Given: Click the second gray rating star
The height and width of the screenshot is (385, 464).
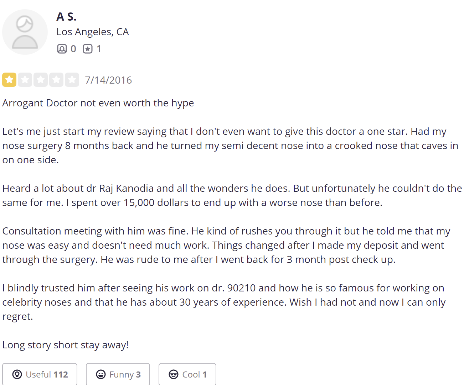Looking at the screenshot, I should 25,80.
